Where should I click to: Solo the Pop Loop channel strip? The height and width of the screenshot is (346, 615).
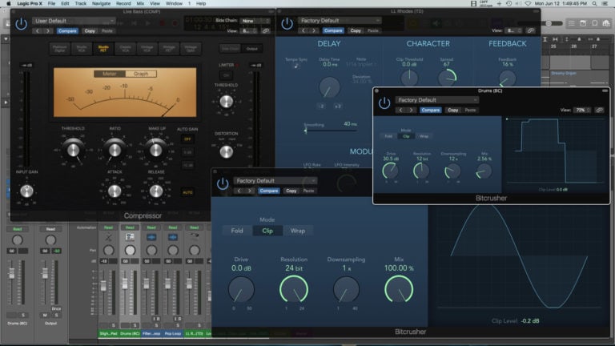[x=178, y=325]
